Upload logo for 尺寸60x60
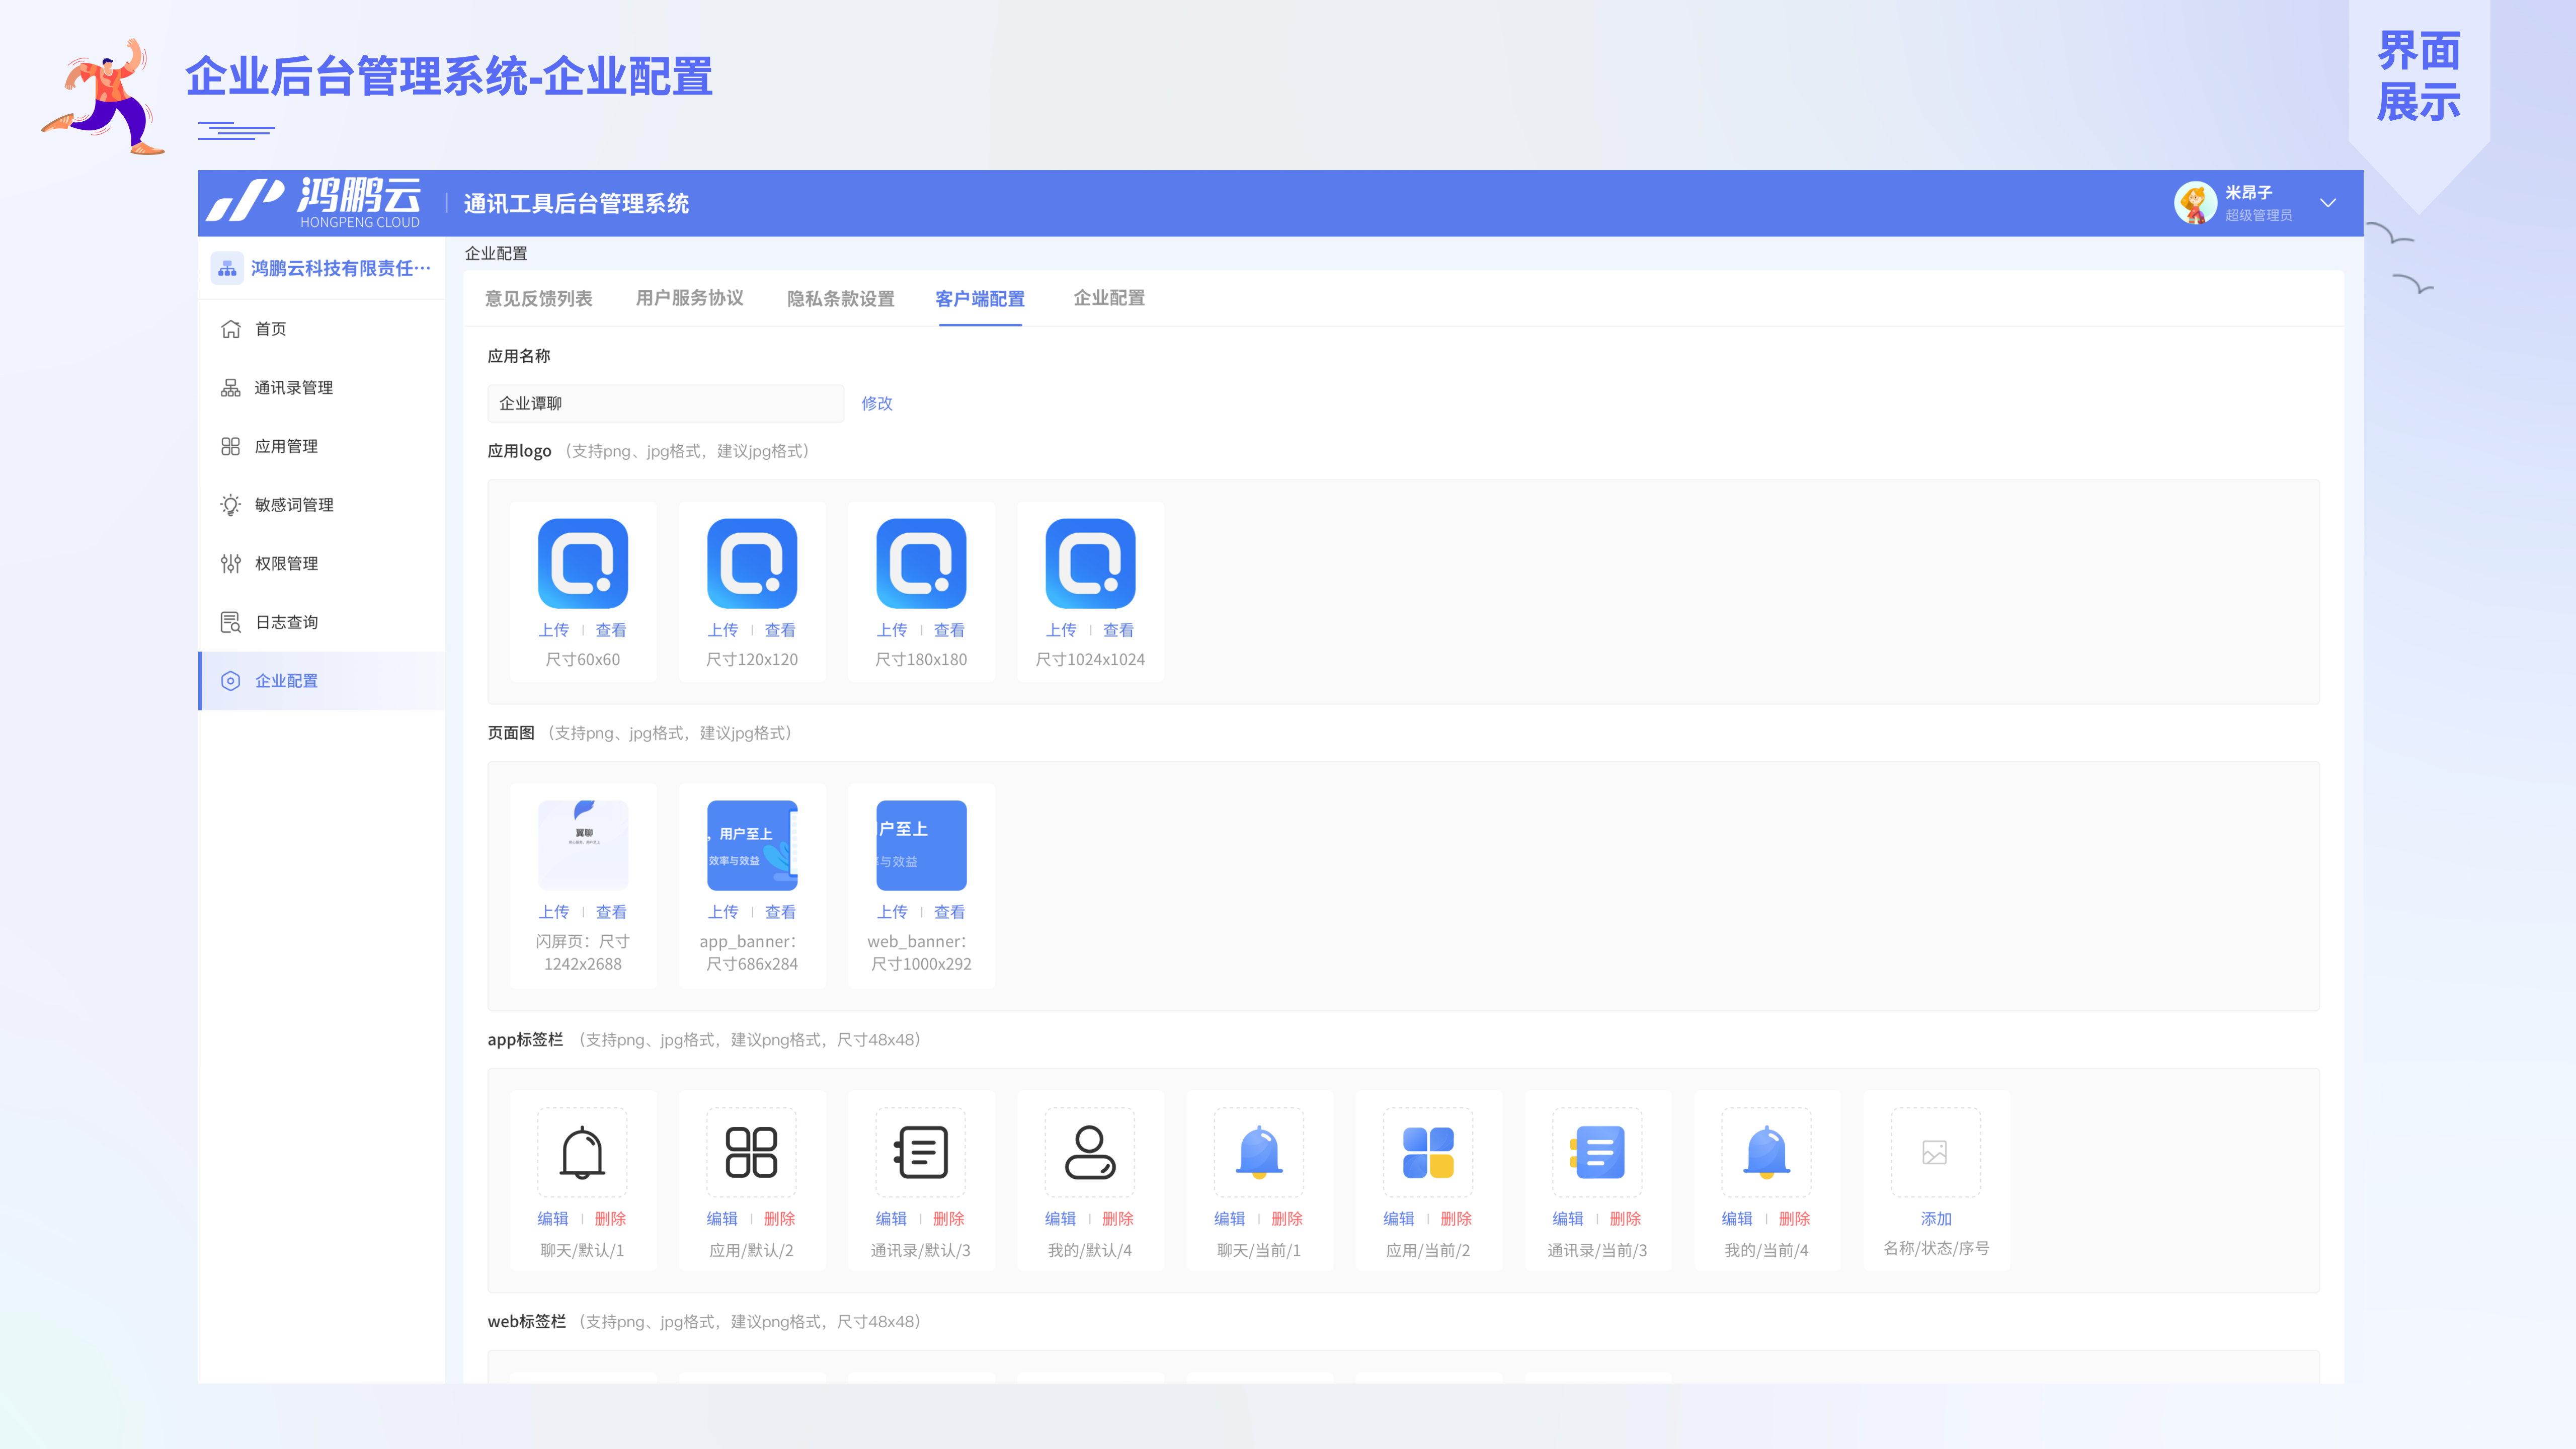This screenshot has width=2576, height=1449. pos(554,630)
